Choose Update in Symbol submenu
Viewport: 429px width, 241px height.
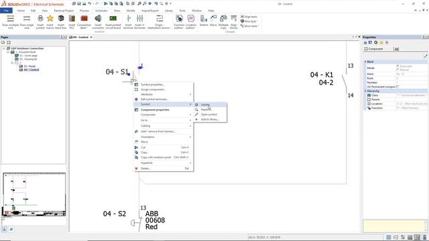coord(210,104)
